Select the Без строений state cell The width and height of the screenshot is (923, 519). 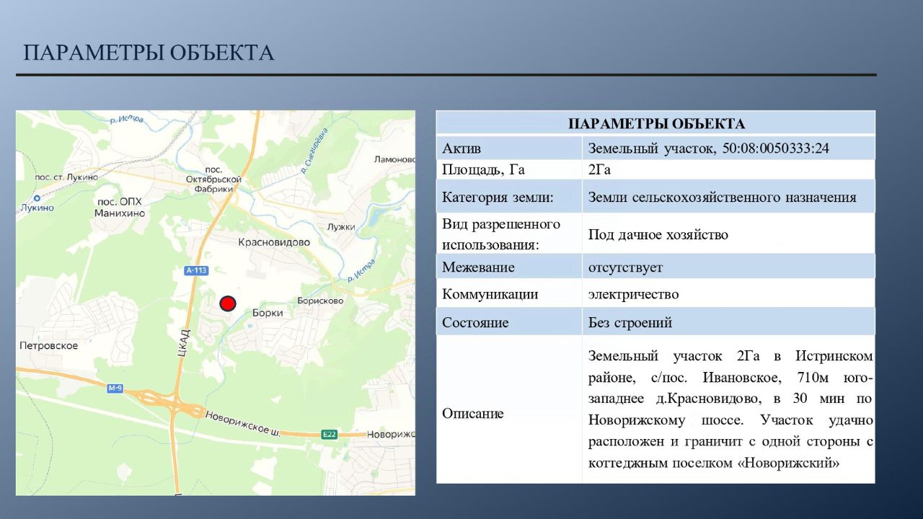point(728,322)
